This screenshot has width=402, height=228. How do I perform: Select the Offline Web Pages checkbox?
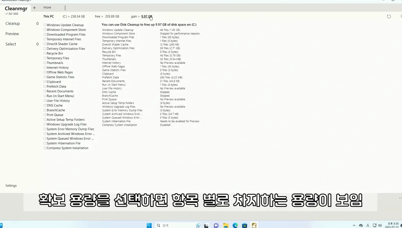point(45,72)
